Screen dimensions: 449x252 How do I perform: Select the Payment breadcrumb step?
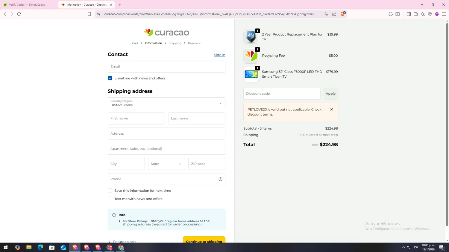point(194,43)
